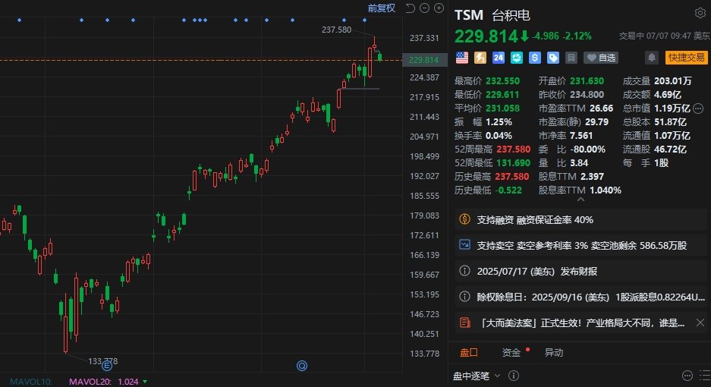The image size is (711, 387).
Task: Click the info icon before 发布财报
Action: (465, 271)
